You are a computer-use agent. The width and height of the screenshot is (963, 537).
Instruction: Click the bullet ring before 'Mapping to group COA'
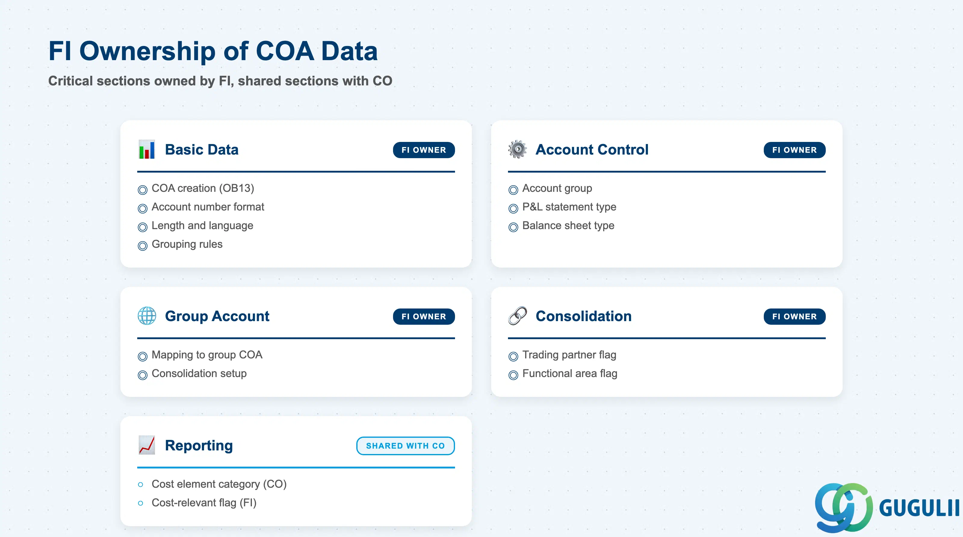click(x=142, y=356)
